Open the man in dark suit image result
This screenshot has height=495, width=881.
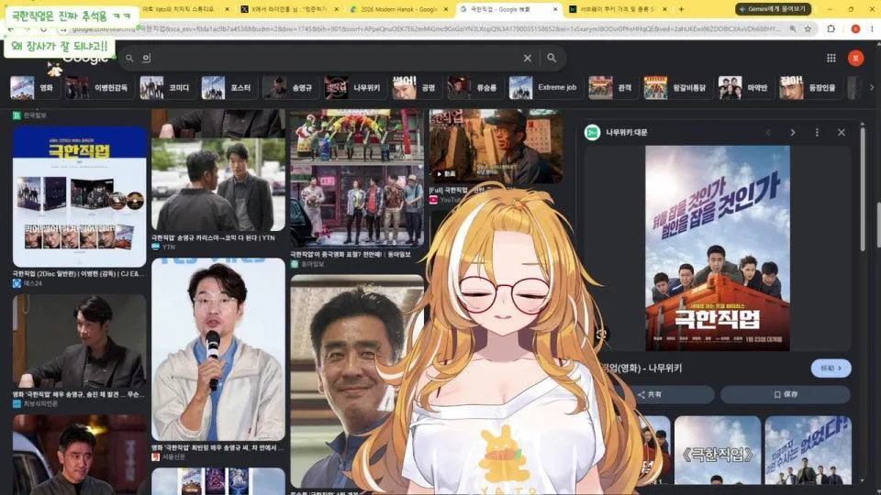pyautogui.click(x=79, y=341)
